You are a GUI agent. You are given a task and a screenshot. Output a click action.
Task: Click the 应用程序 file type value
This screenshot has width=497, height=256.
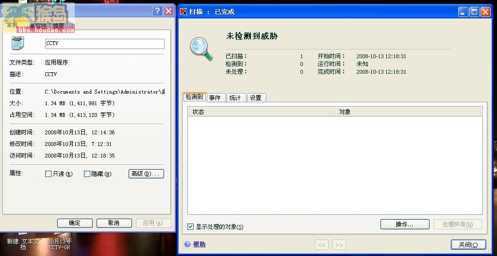[x=56, y=63]
